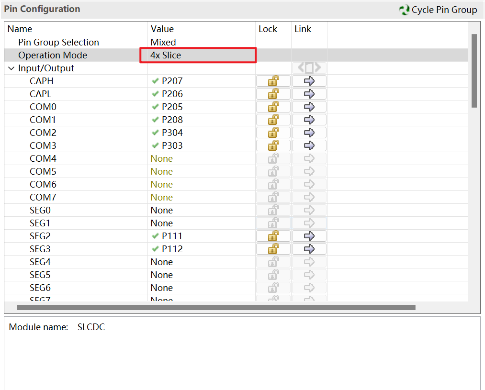This screenshot has height=390, width=485.
Task: Click the vertical scrollbar thumb
Action: [x=474, y=71]
